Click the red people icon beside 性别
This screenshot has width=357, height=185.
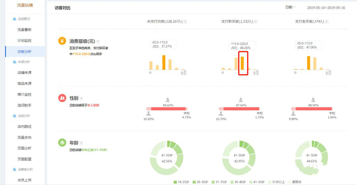[62, 98]
